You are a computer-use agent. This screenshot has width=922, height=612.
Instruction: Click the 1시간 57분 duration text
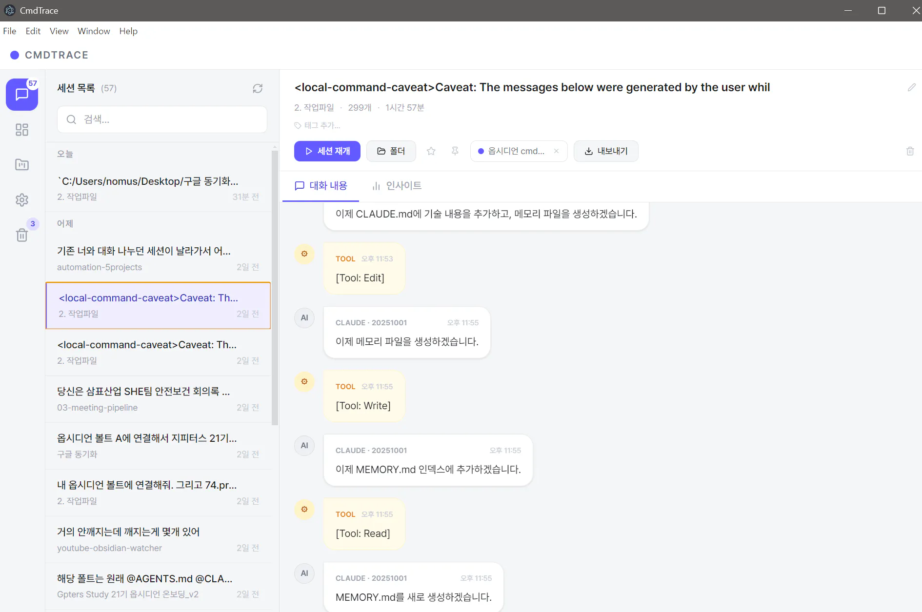tap(405, 107)
